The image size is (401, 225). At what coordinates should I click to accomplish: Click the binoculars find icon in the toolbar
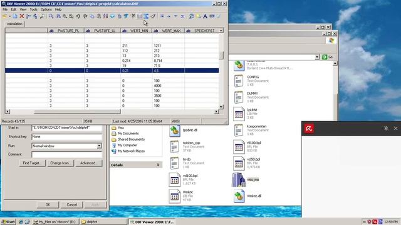coord(58,16)
